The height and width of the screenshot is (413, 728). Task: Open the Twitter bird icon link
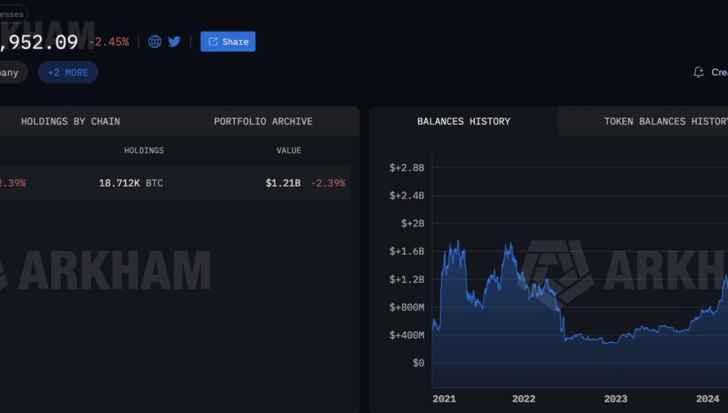(174, 42)
